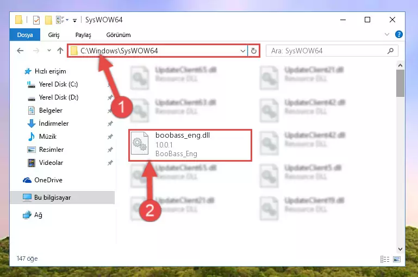Click the pin icon beside Müzik

click(x=110, y=137)
